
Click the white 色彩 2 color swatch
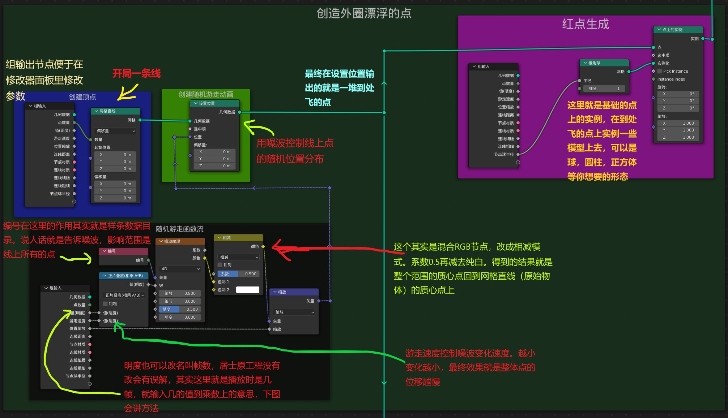click(248, 290)
